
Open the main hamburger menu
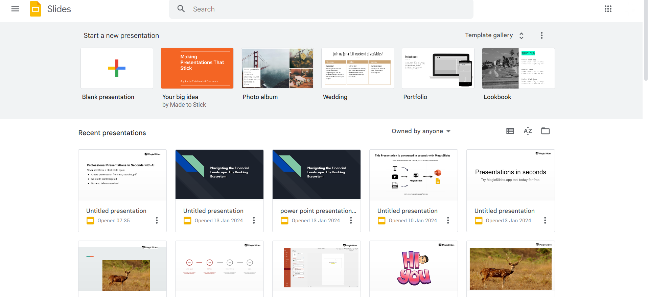click(15, 9)
